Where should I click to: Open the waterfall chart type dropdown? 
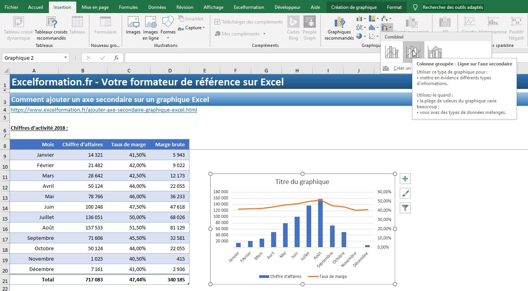386,18
